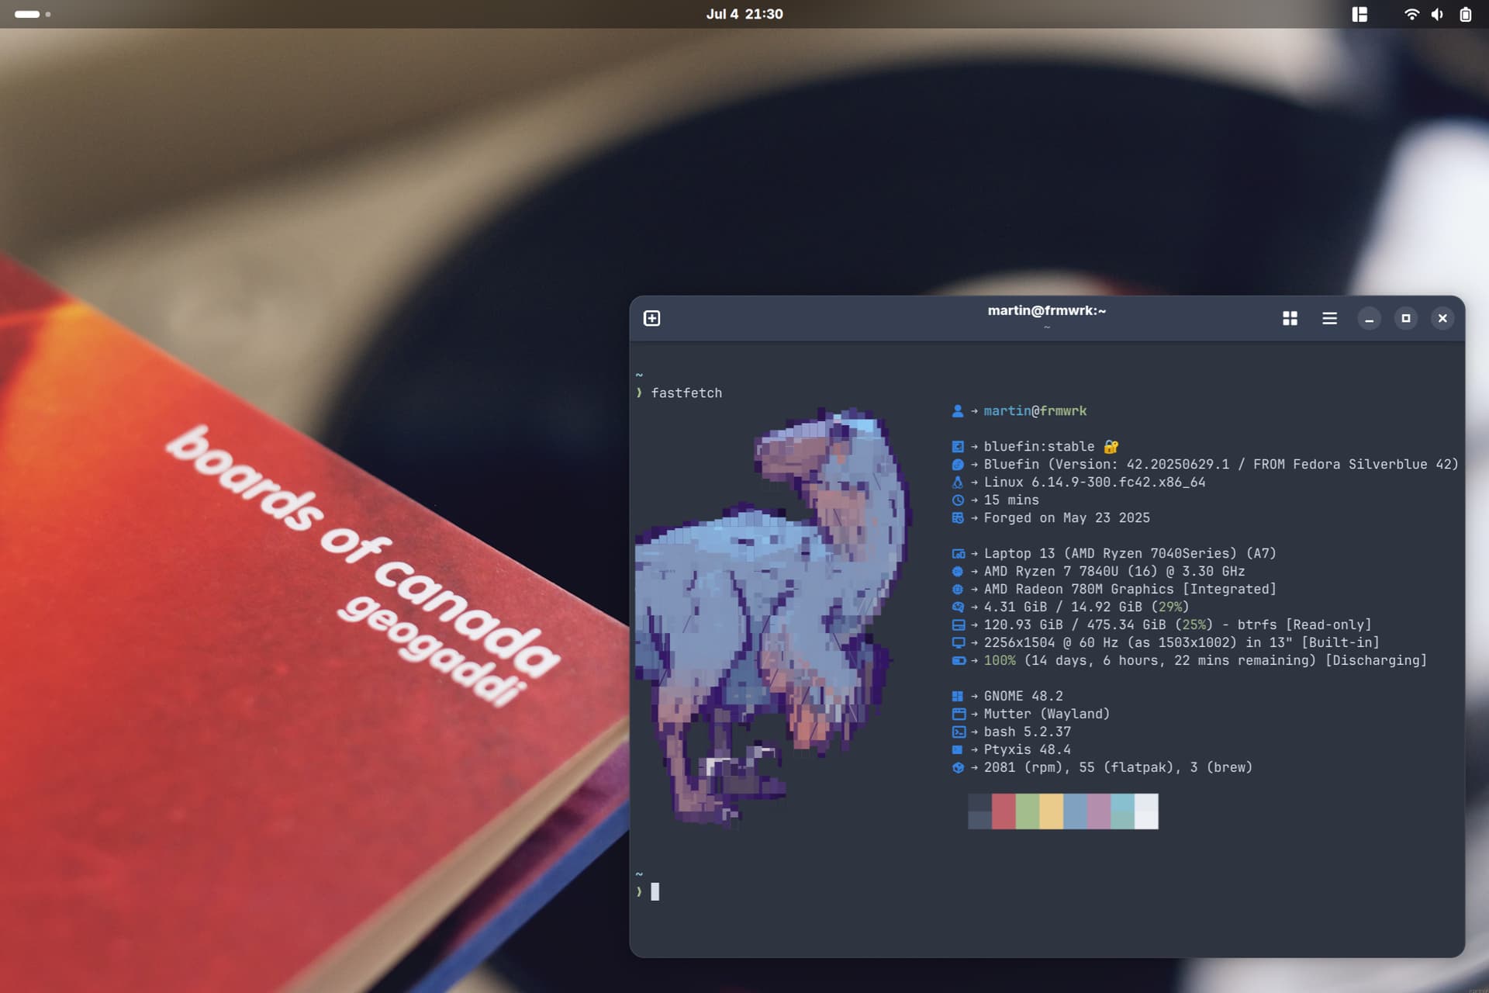Screen dimensions: 1489x993
Task: Click the battery icon beside 100%
Action: pyautogui.click(x=959, y=661)
